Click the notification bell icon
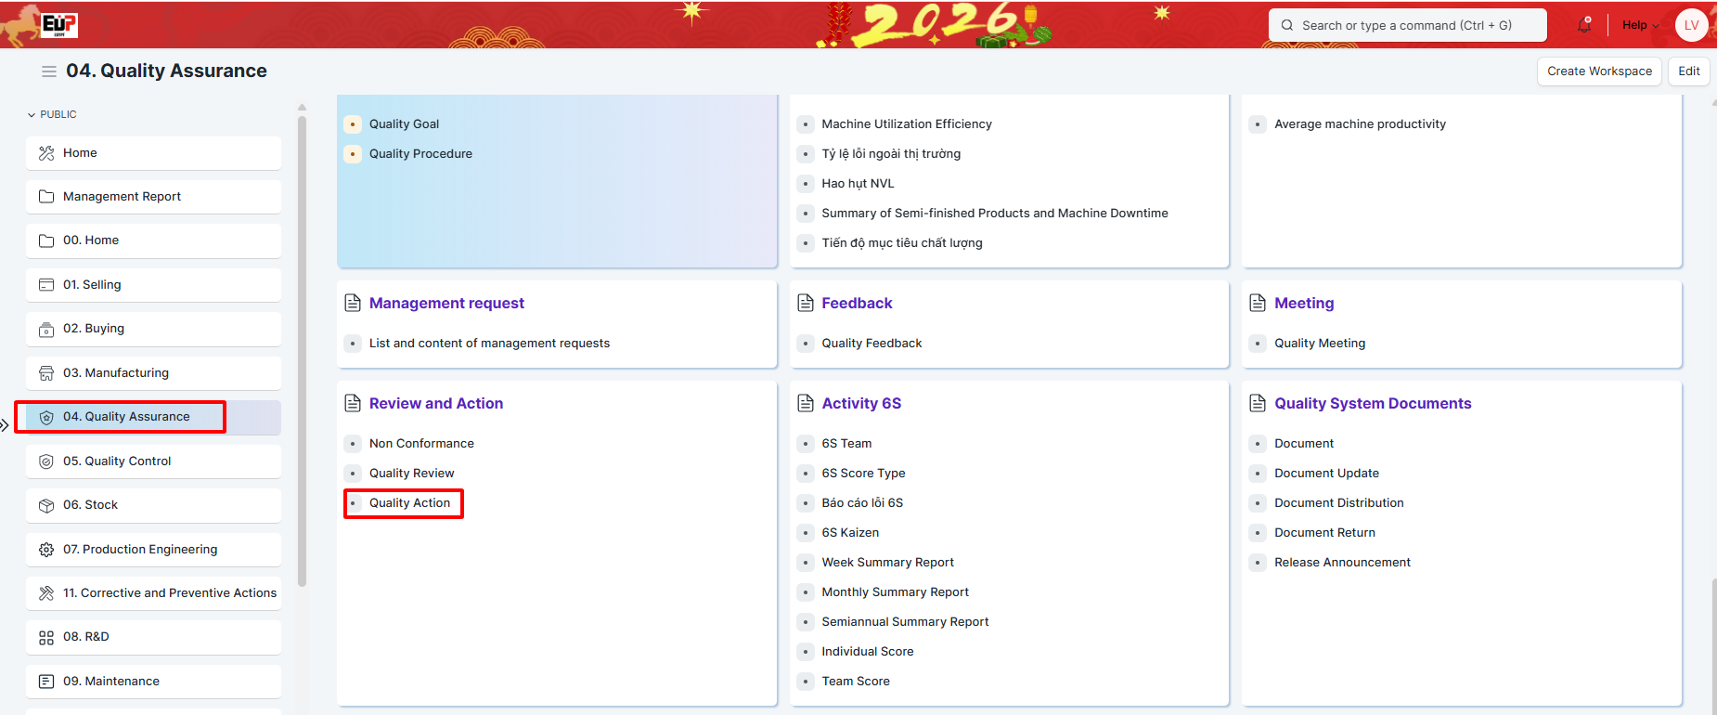The height and width of the screenshot is (715, 1717). 1583,25
